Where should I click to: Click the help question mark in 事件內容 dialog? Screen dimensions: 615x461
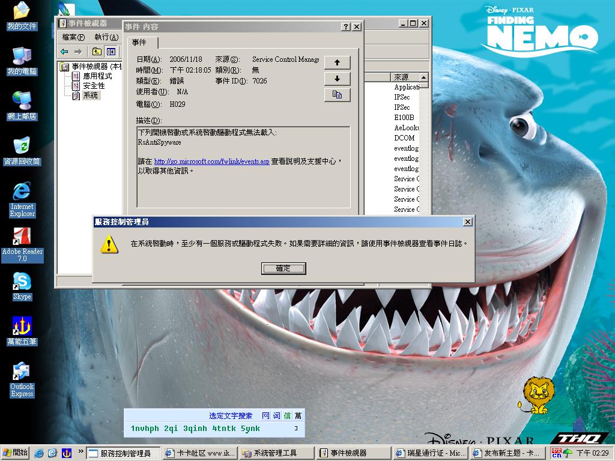(345, 26)
